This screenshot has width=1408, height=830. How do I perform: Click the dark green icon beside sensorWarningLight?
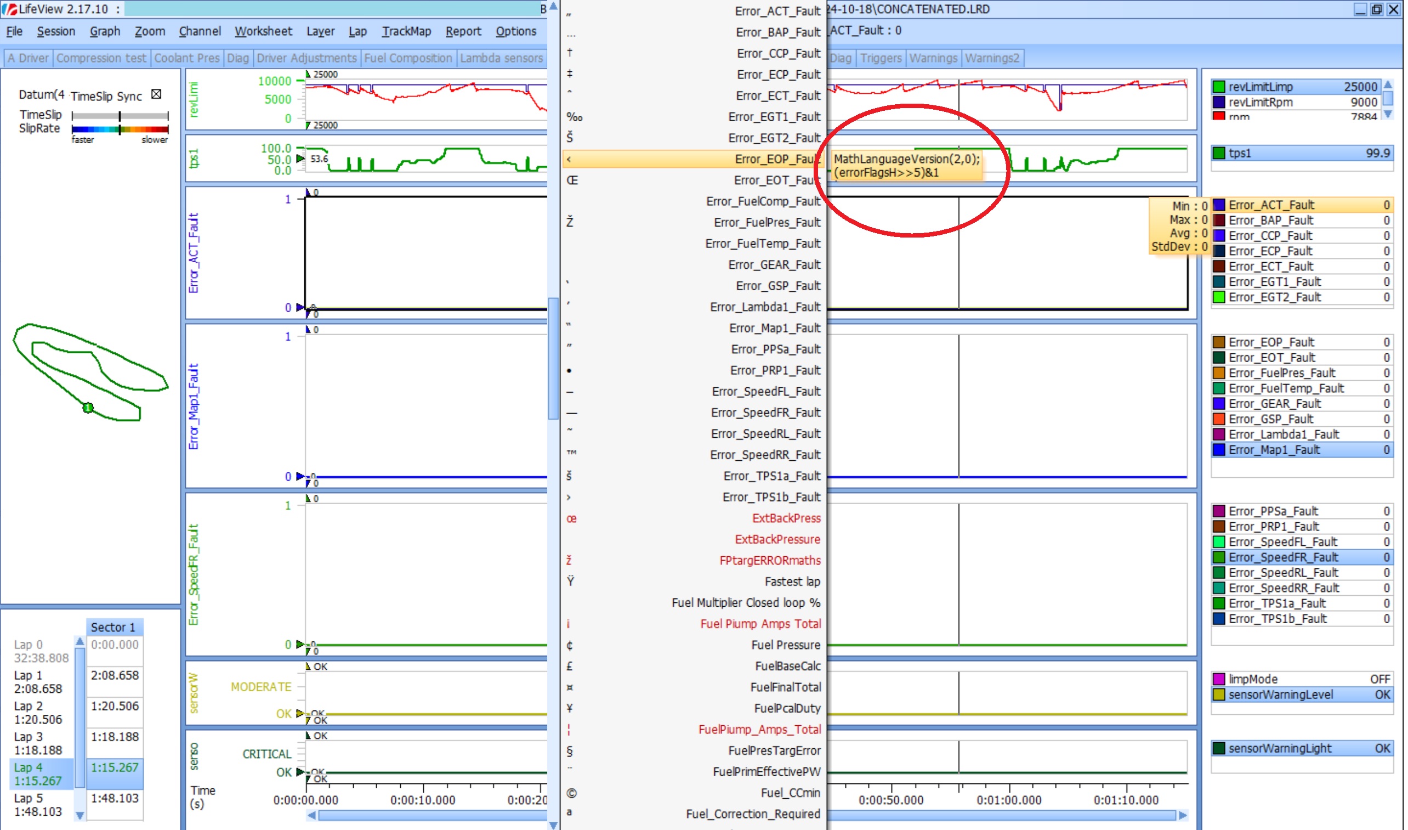click(1218, 748)
